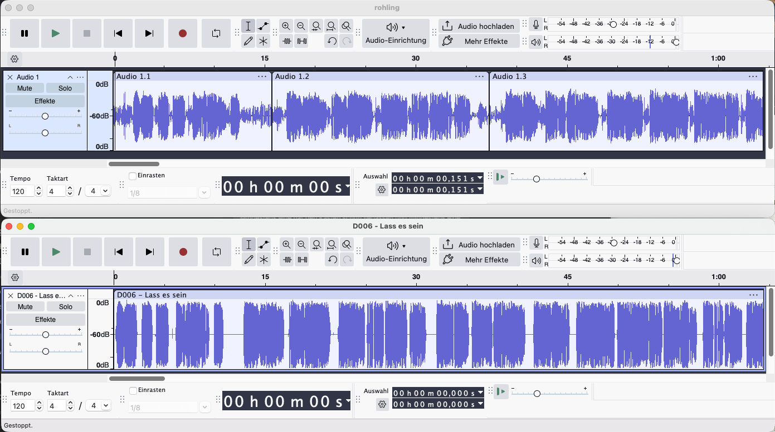Toggle loop playback in the D006 window

pos(216,252)
